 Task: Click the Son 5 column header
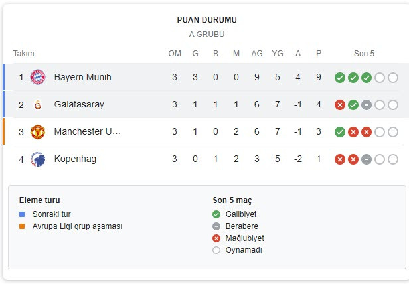click(x=364, y=54)
